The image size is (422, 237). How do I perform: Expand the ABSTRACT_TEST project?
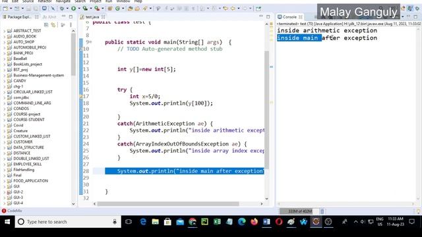[x=4, y=31]
